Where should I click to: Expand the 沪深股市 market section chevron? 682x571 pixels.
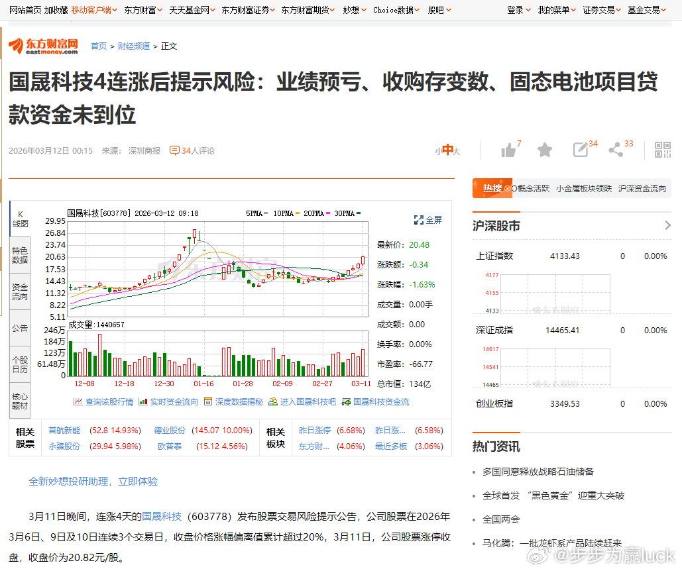coord(669,225)
